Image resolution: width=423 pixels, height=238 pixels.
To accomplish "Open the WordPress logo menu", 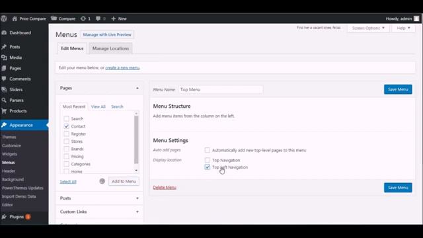I will (4, 19).
